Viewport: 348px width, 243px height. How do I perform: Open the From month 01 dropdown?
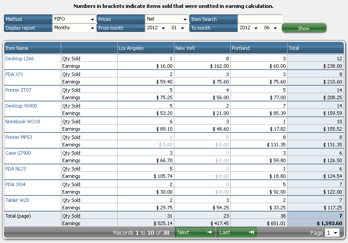click(177, 28)
